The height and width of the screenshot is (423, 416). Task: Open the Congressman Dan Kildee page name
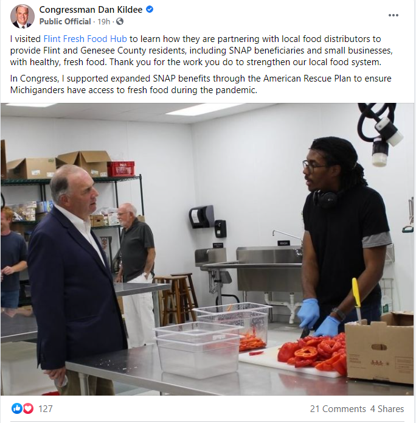coord(91,10)
